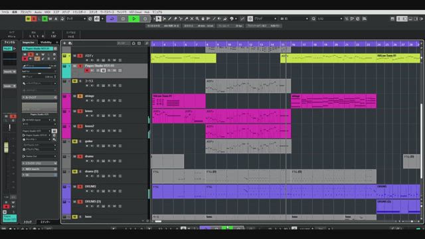Screen dimensions: 425x239
Task: Open the Audio menu in the menu bar
Action: (38, 12)
